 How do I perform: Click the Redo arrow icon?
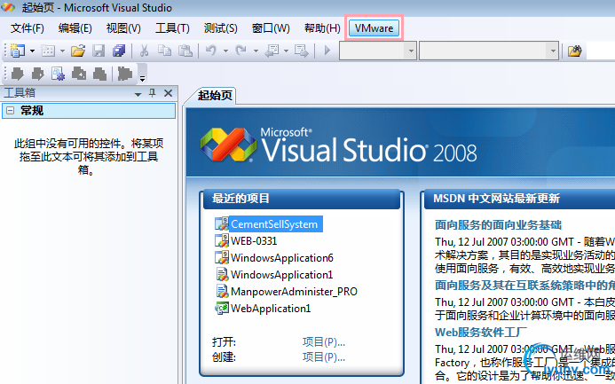pyautogui.click(x=240, y=51)
